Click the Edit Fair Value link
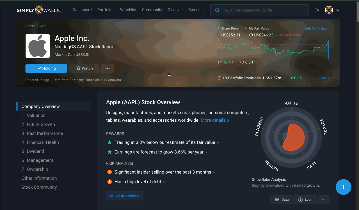359x210 pixels. pos(317,29)
